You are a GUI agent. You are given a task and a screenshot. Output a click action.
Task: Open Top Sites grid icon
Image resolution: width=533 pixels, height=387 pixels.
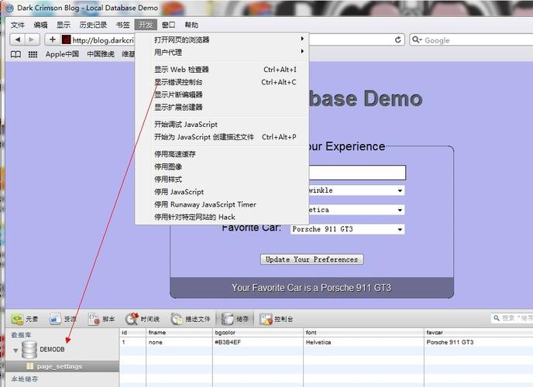33,54
